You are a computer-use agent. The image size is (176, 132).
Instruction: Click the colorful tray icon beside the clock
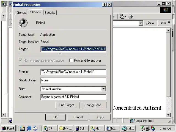click(x=153, y=128)
